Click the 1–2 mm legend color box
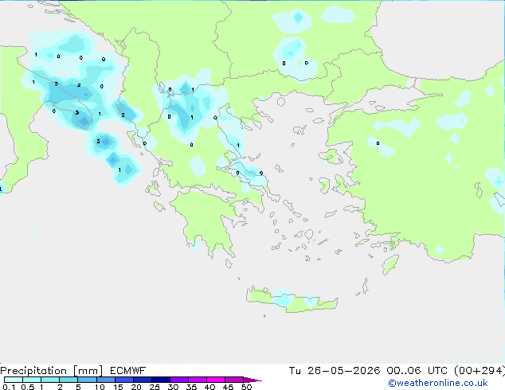Viewport: 505px width, 390px height. coord(50,380)
